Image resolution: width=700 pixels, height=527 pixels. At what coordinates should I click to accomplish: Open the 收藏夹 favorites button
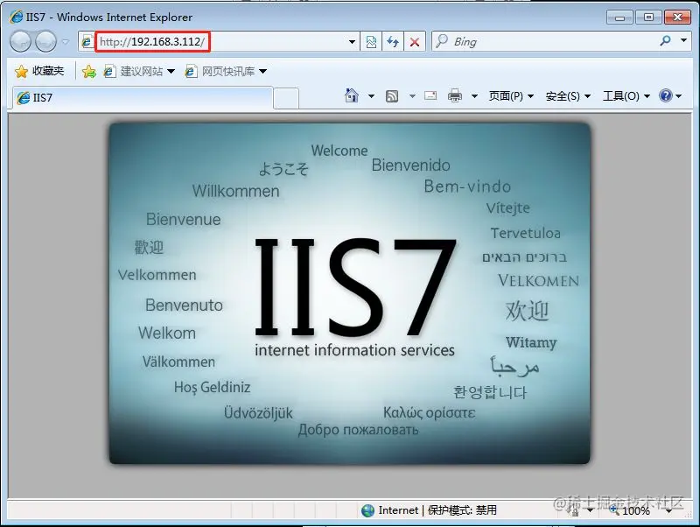point(39,71)
